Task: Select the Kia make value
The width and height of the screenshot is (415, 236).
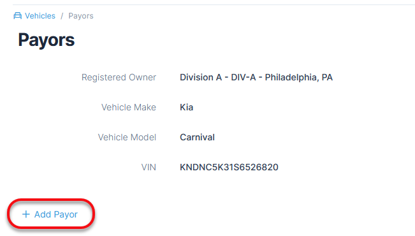Action: (x=187, y=107)
